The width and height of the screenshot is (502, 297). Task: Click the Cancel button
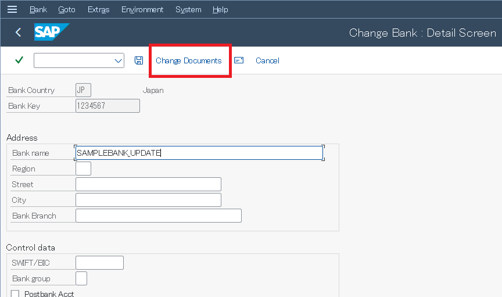267,60
